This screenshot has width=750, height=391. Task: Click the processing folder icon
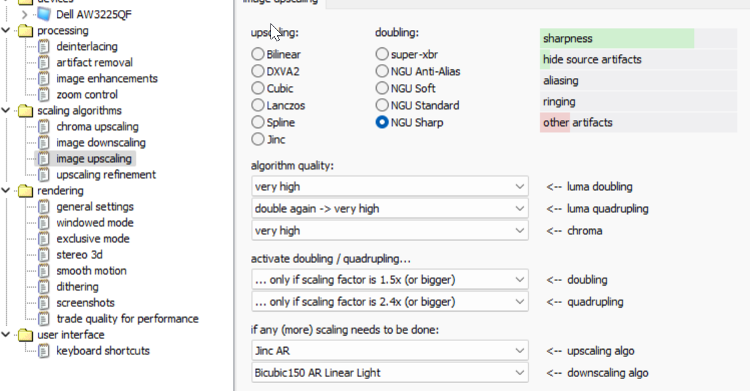[x=25, y=31]
